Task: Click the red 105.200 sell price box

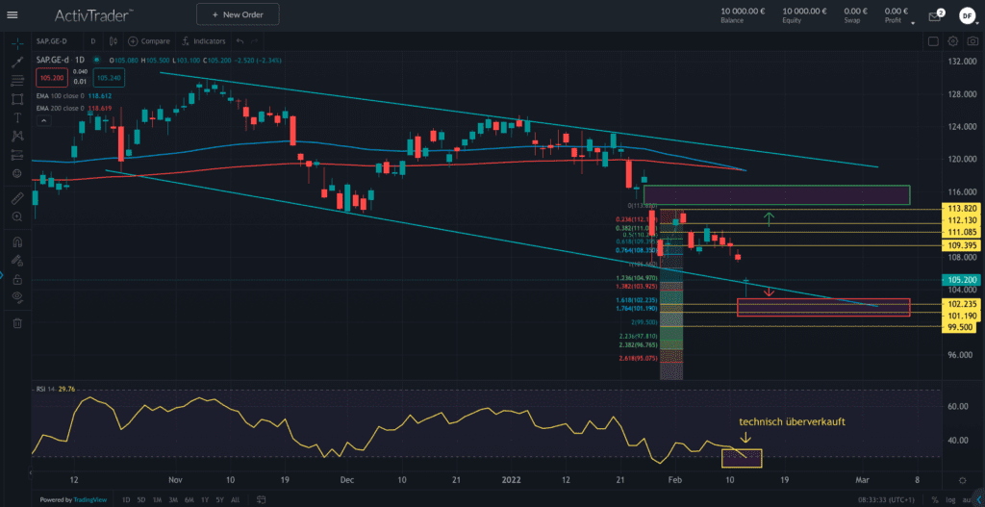Action: 52,77
